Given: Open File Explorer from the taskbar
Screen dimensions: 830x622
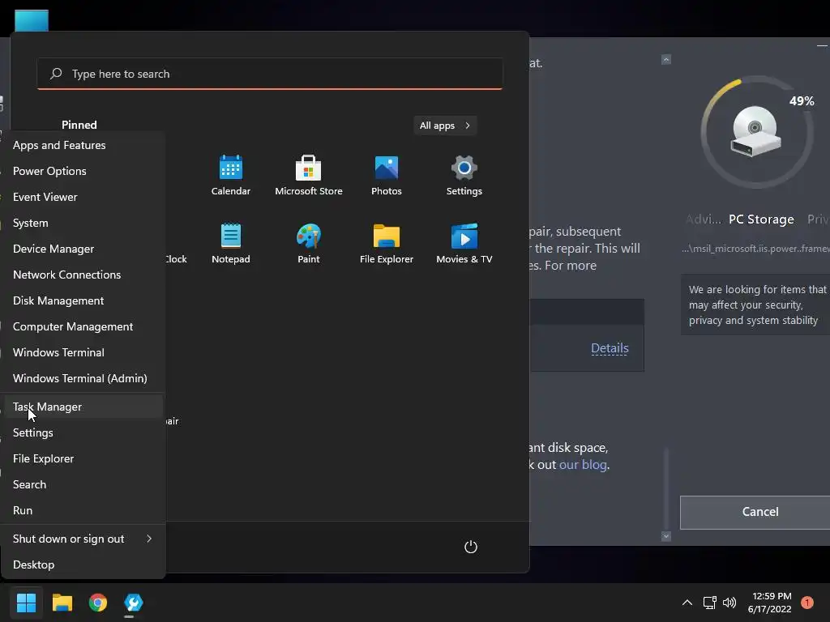Looking at the screenshot, I should click(62, 603).
